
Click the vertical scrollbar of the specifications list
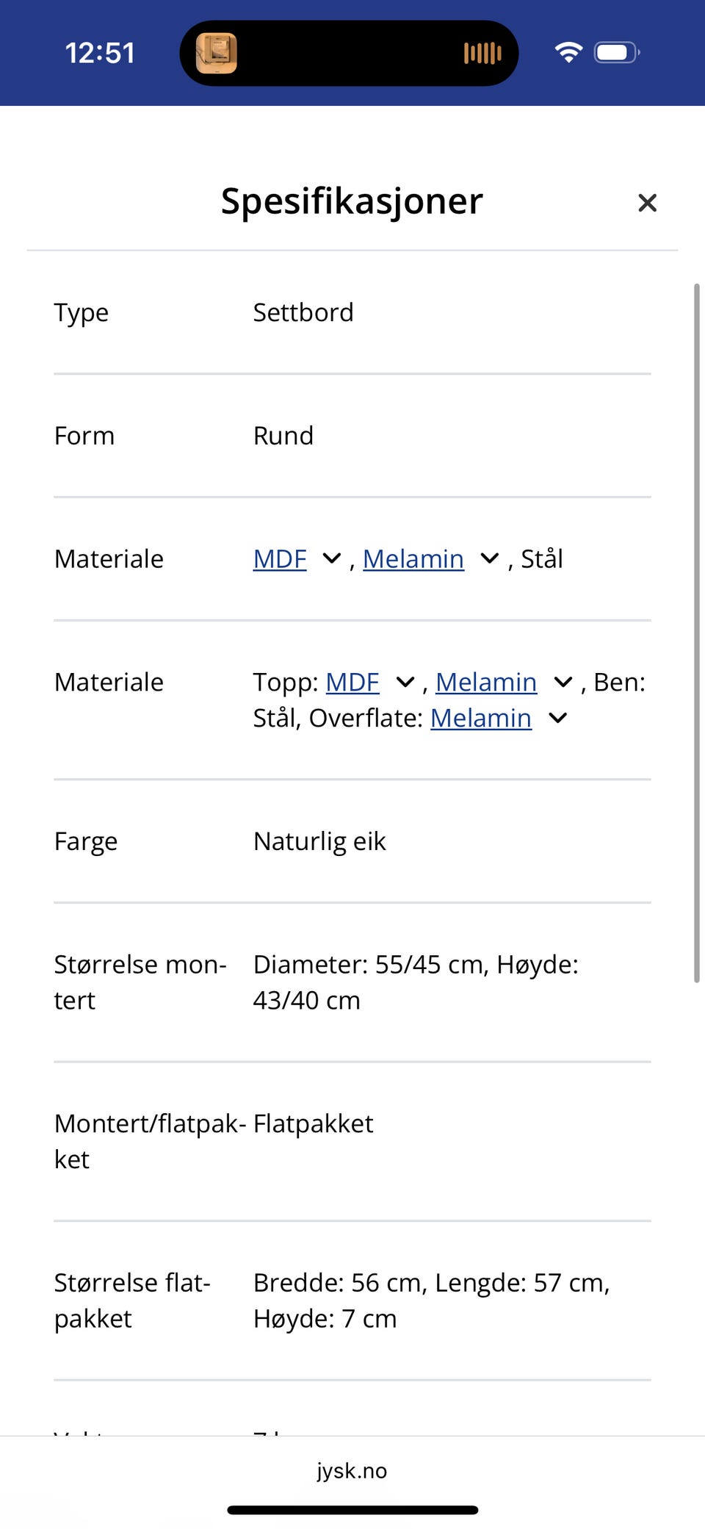point(697,633)
